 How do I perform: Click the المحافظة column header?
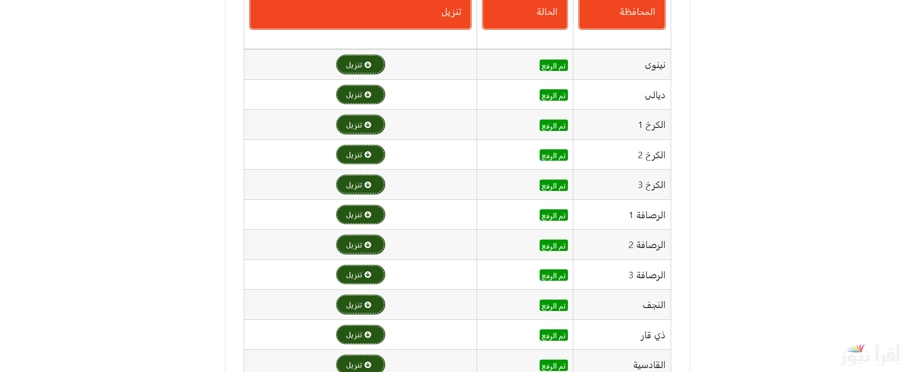[622, 14]
